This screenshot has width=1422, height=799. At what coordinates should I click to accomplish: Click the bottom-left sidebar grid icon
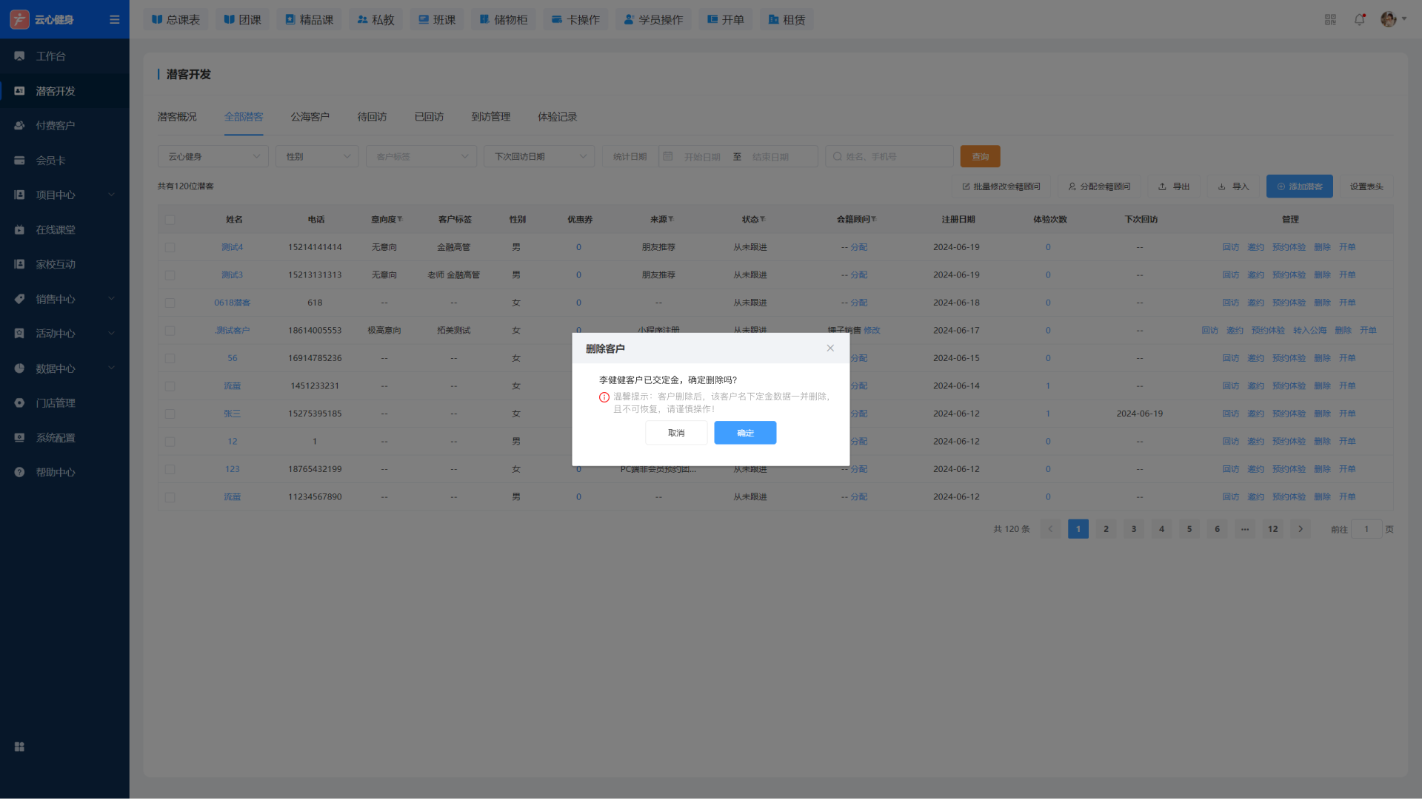pyautogui.click(x=20, y=747)
